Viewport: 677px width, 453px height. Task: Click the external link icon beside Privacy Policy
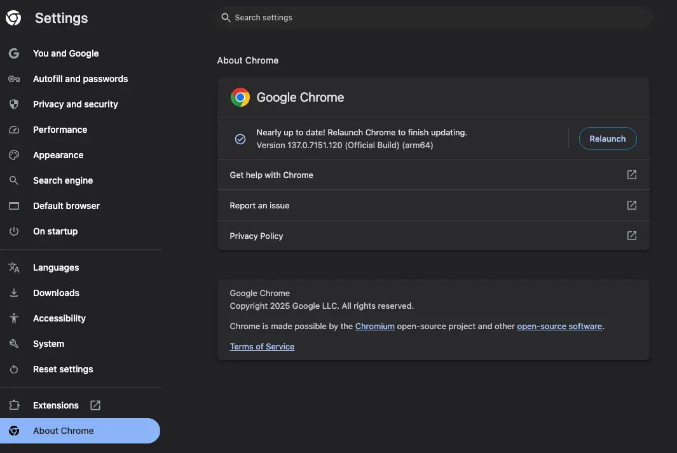(631, 235)
